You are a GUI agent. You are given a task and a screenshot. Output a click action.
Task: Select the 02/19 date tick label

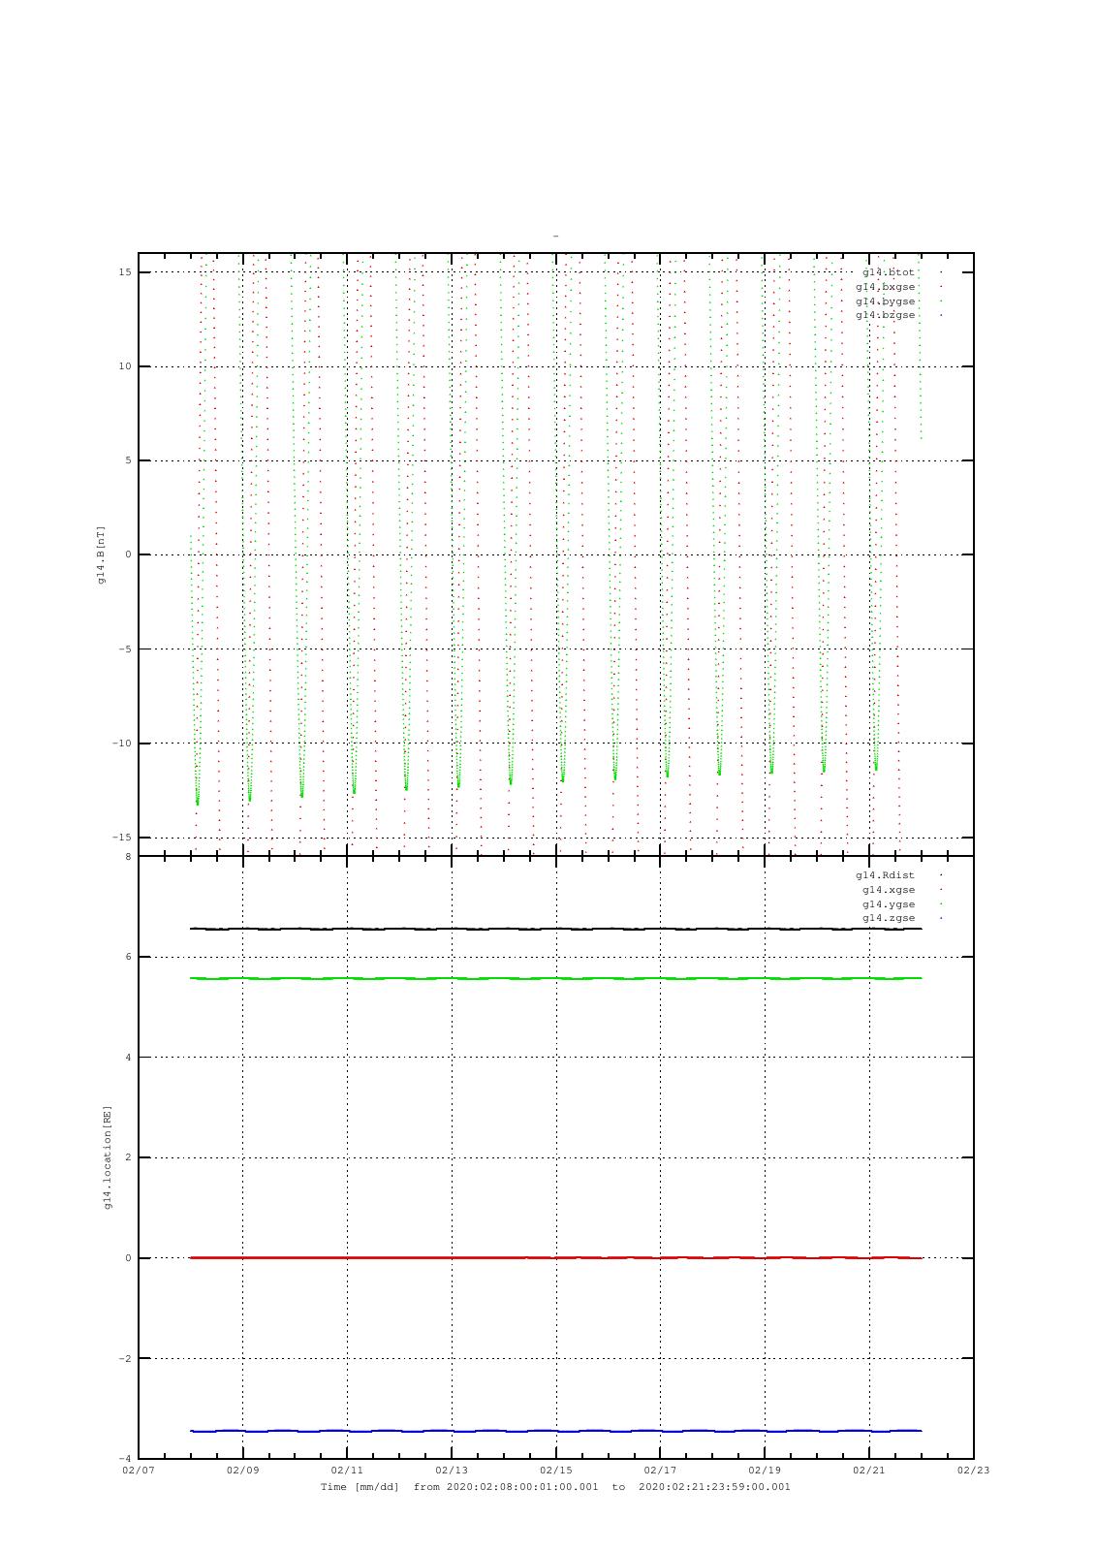[x=765, y=1470]
